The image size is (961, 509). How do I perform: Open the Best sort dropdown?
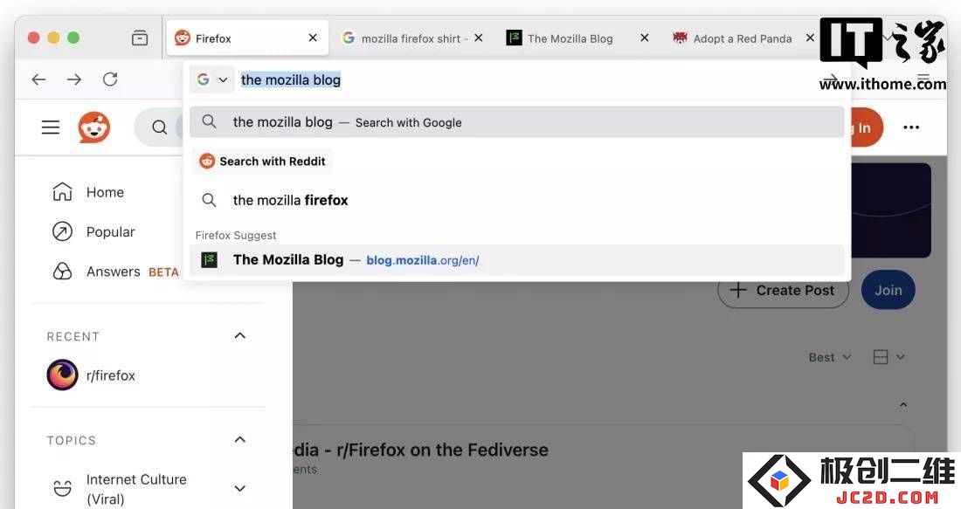click(x=830, y=357)
